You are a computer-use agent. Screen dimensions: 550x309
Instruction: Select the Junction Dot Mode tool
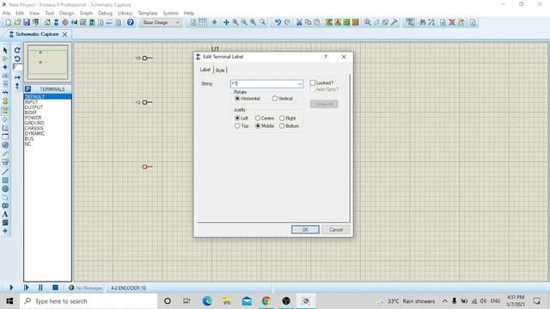click(5, 67)
